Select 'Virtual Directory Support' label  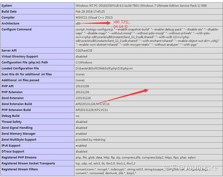click(20, 57)
